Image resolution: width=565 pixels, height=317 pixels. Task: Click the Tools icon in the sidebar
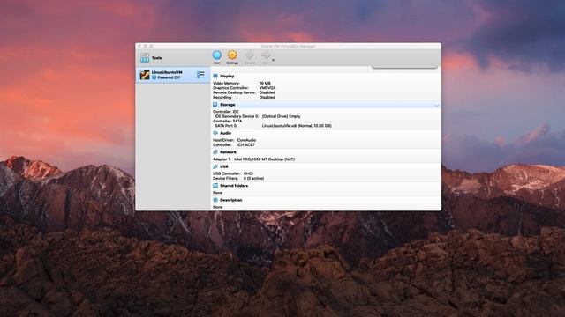tap(145, 57)
